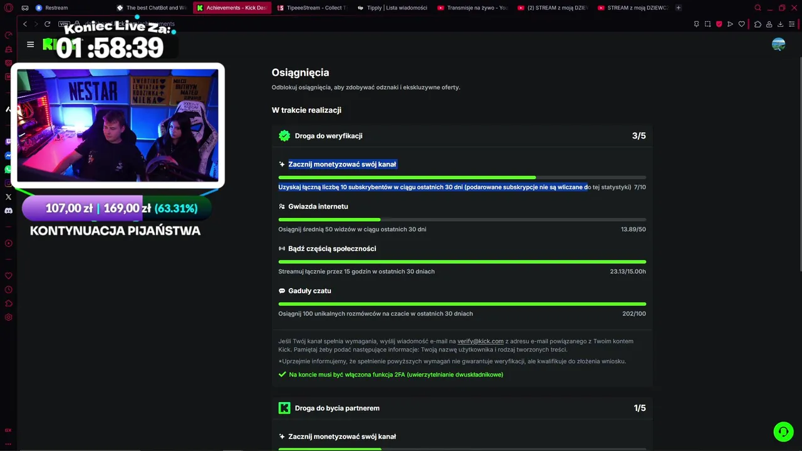Click the subscribers progress bar with 7/10

tap(462, 177)
